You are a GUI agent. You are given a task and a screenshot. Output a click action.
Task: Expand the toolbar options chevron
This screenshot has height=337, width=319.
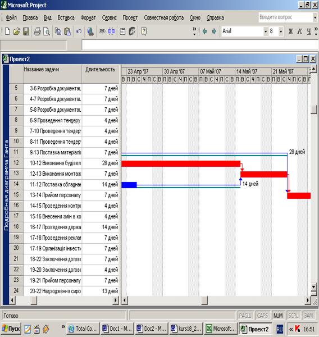[x=194, y=31]
